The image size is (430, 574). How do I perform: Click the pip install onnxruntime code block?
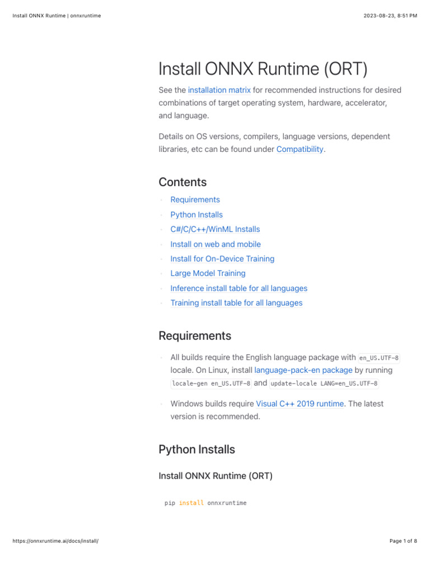[205, 503]
